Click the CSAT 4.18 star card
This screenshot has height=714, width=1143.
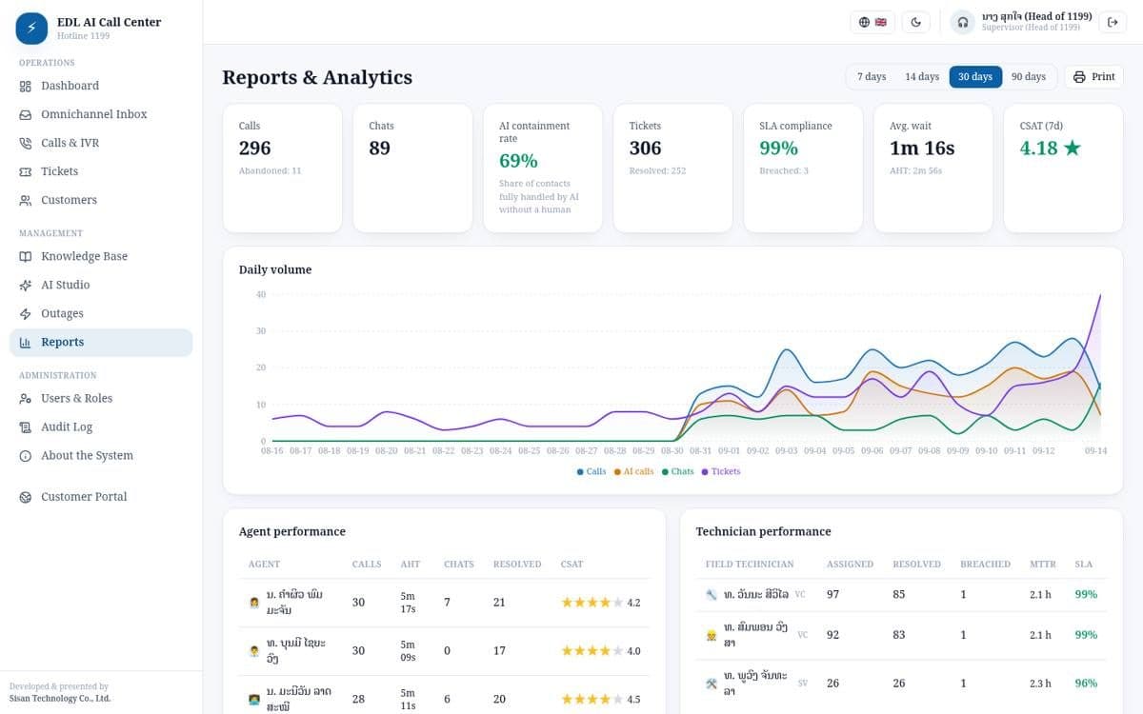[1063, 169]
